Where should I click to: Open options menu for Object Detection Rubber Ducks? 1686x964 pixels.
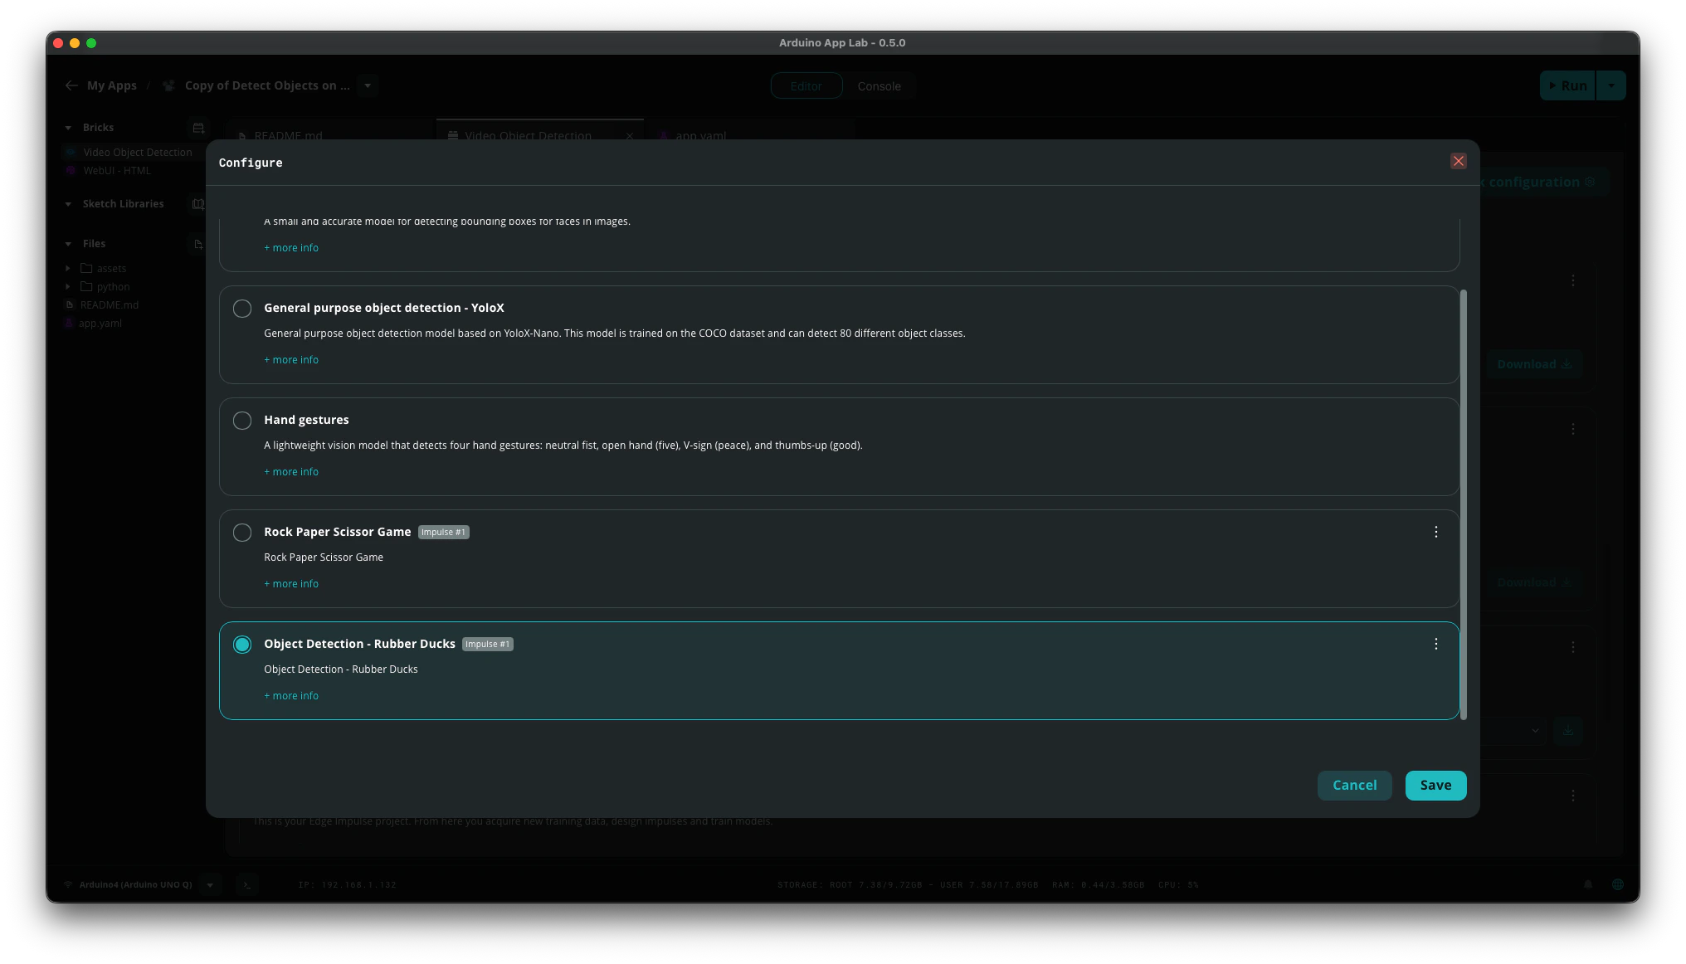(x=1435, y=644)
